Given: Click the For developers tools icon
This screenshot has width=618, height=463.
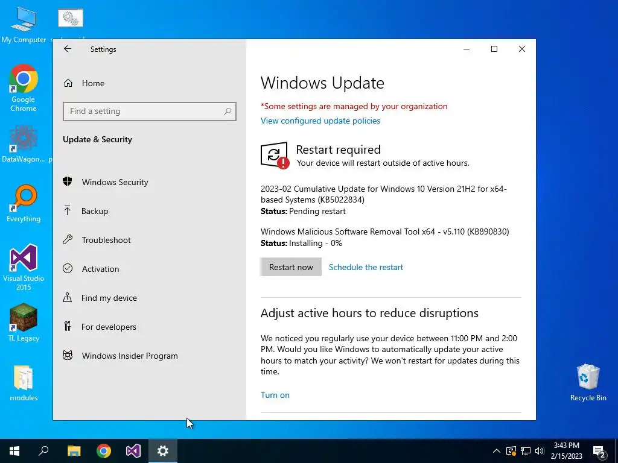Looking at the screenshot, I should click(68, 326).
